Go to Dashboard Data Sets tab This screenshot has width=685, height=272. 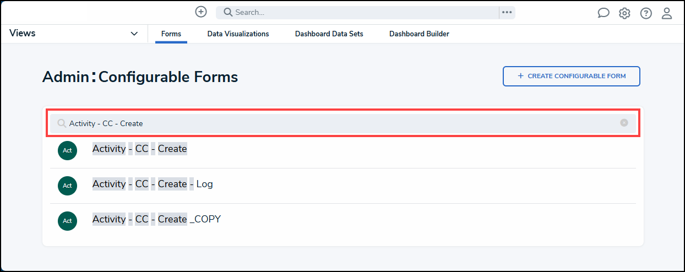click(329, 34)
